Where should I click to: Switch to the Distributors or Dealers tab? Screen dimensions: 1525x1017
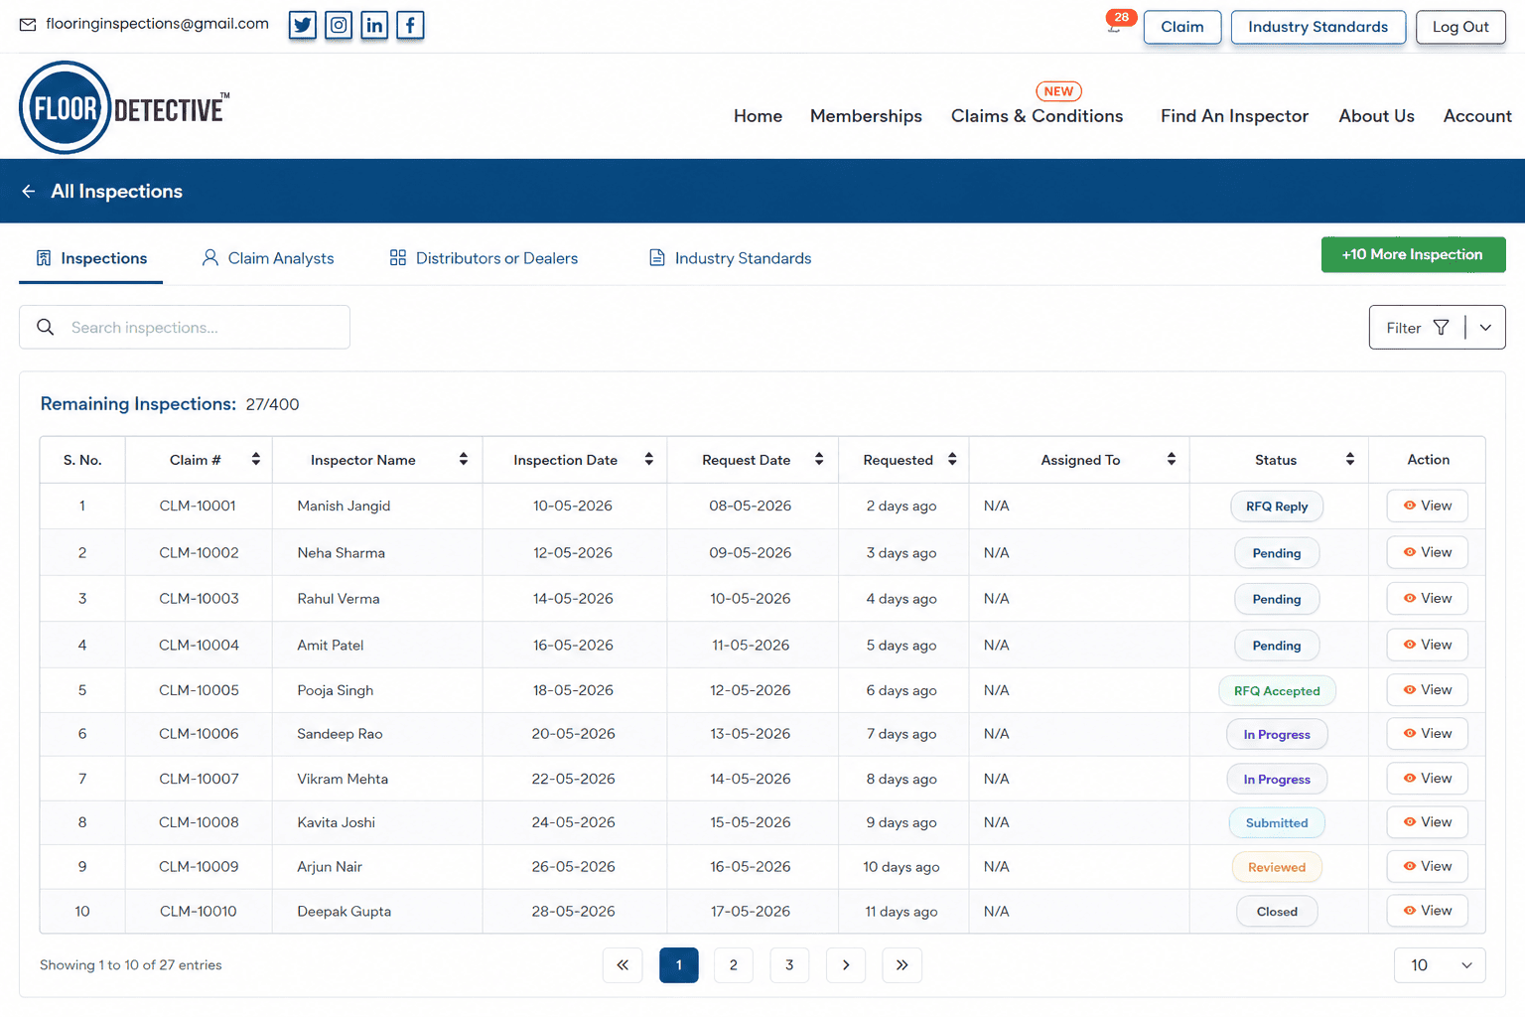point(484,258)
